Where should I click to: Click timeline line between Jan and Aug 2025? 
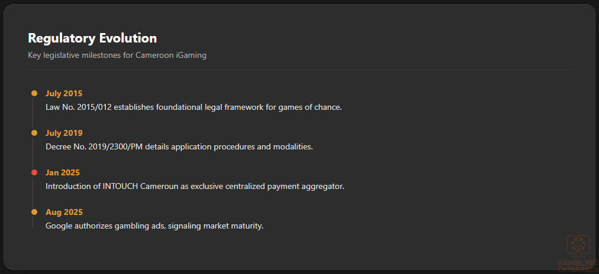[x=33, y=193]
